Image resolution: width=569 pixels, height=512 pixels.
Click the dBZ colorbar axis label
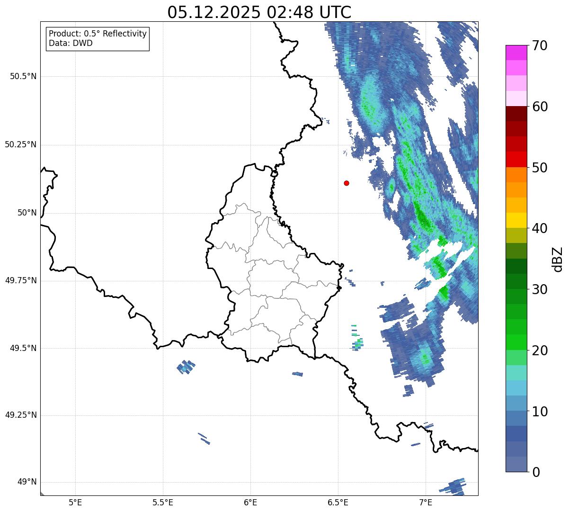558,259
